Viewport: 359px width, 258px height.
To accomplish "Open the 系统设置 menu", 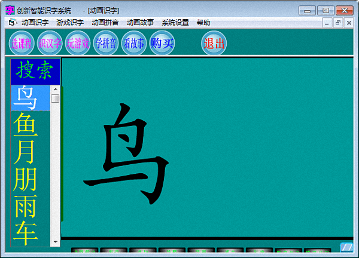I will coord(175,22).
